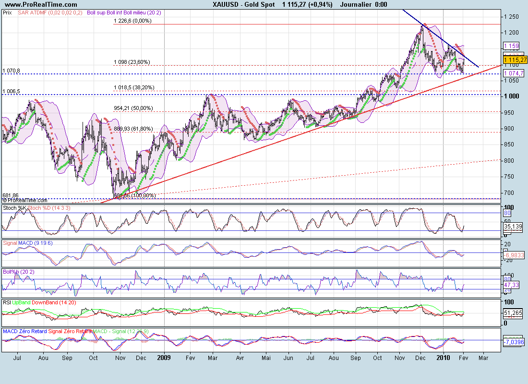Click the 1 000 price axis label

511,96
